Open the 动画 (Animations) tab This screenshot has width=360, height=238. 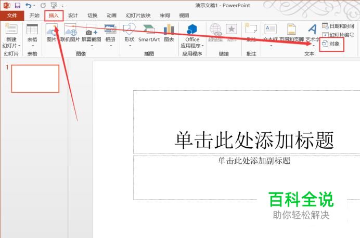pos(111,16)
